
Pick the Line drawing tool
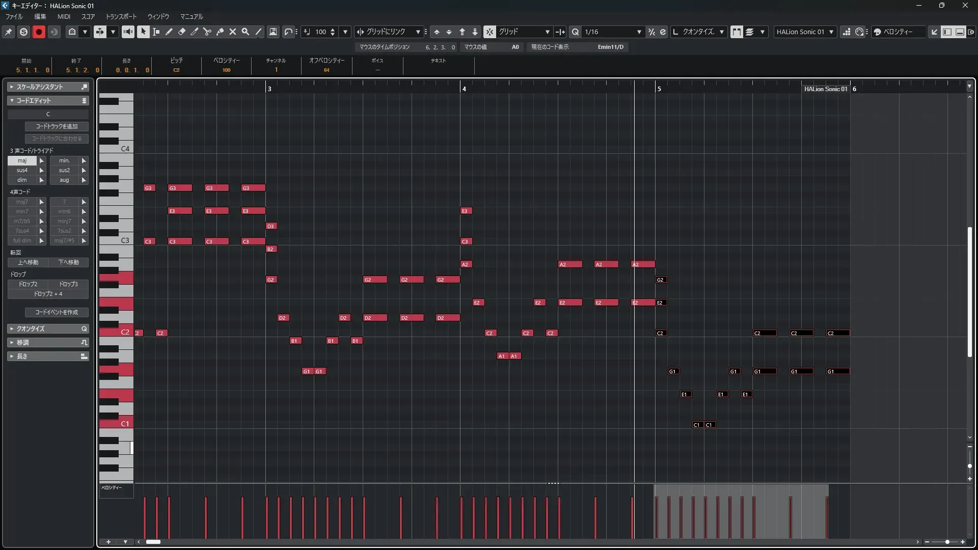[258, 32]
